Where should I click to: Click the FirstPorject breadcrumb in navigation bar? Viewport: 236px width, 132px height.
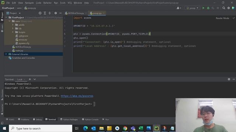pyautogui.click(x=8, y=8)
